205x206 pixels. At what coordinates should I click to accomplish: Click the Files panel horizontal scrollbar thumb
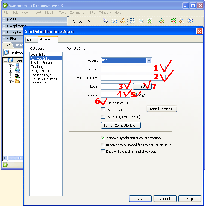point(15,158)
